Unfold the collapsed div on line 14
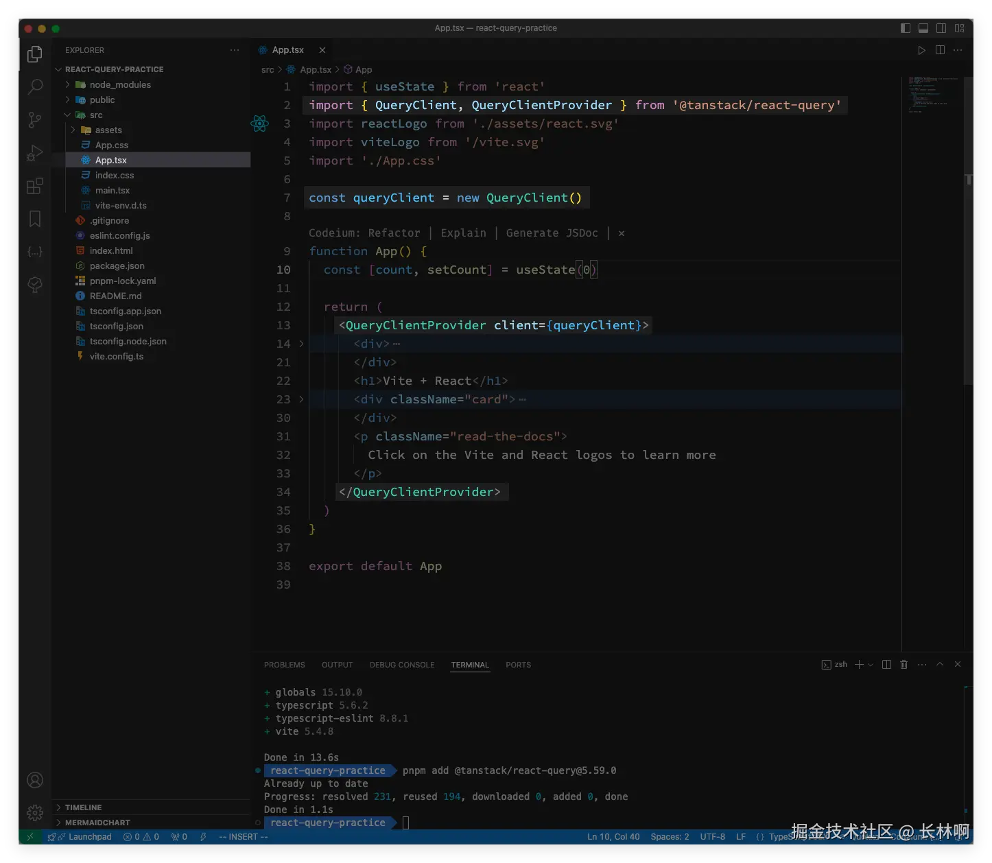This screenshot has width=992, height=863. tap(301, 344)
